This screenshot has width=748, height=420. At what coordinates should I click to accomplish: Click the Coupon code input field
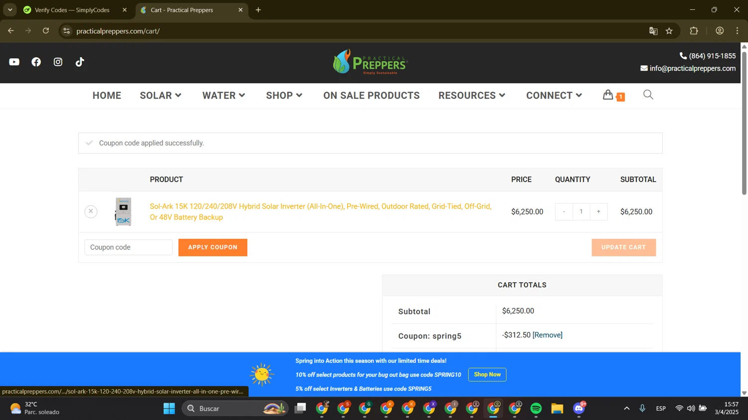[x=128, y=247]
